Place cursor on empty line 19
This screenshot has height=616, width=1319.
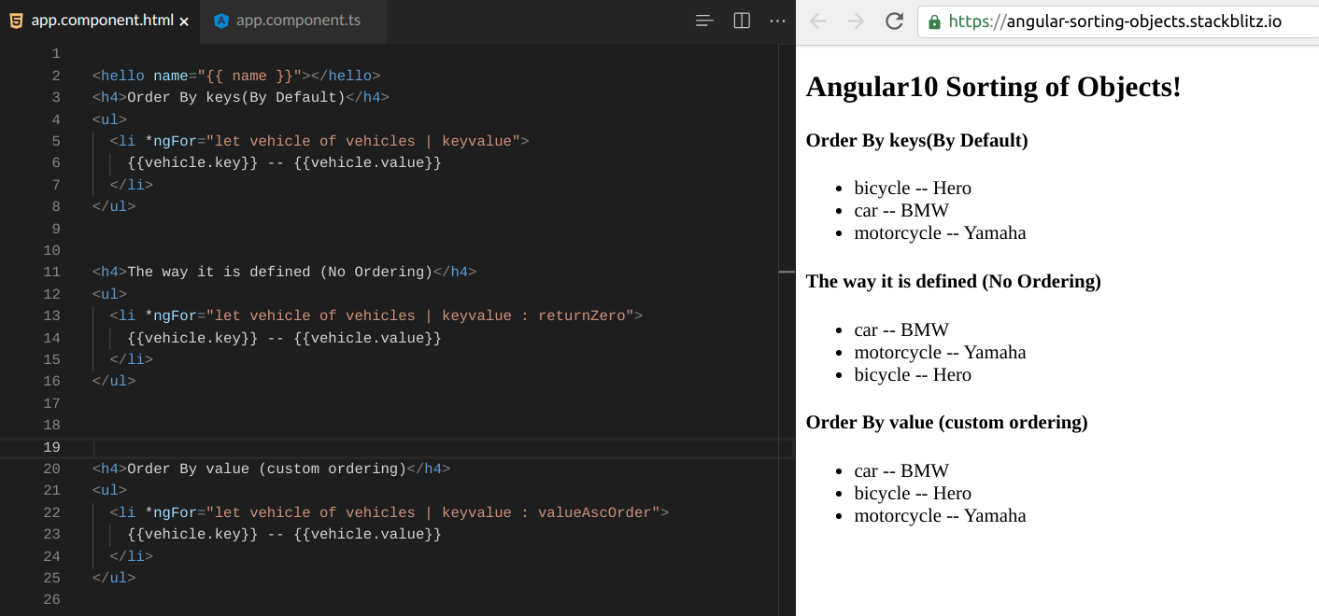point(374,447)
